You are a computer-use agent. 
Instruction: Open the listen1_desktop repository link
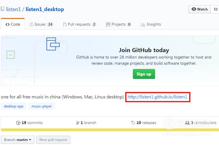45,9
